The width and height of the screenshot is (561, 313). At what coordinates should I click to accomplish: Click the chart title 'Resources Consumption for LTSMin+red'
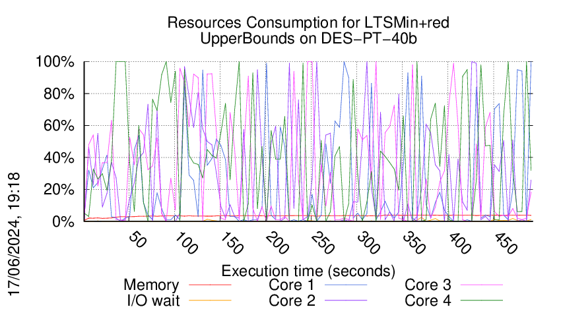pos(308,23)
